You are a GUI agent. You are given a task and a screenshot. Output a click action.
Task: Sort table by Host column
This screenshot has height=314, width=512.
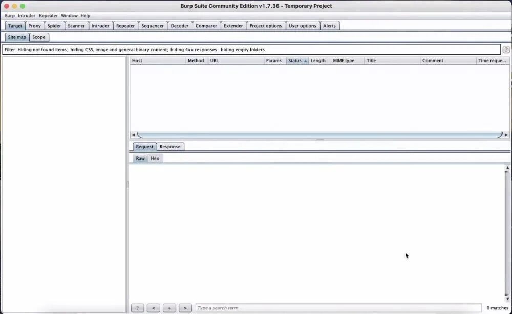tap(158, 61)
